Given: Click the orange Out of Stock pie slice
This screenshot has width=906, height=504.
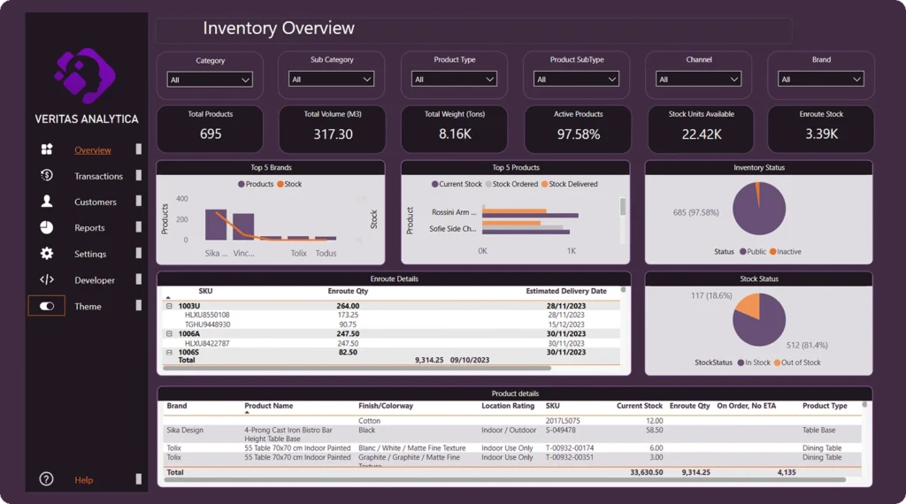Looking at the screenshot, I should point(749,307).
